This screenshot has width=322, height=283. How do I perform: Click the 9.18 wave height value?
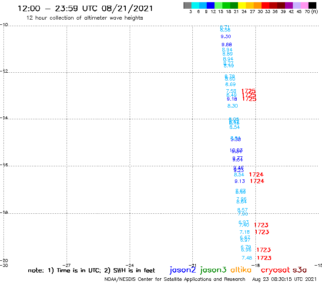[232, 99]
